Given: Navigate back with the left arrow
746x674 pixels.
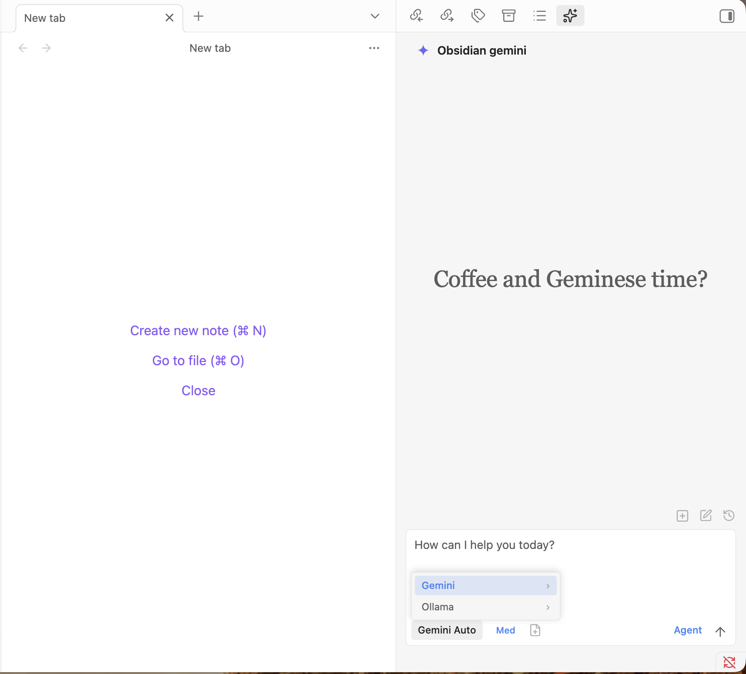Looking at the screenshot, I should click(23, 48).
